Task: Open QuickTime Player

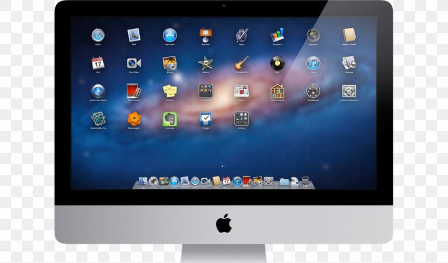Action: (98, 91)
